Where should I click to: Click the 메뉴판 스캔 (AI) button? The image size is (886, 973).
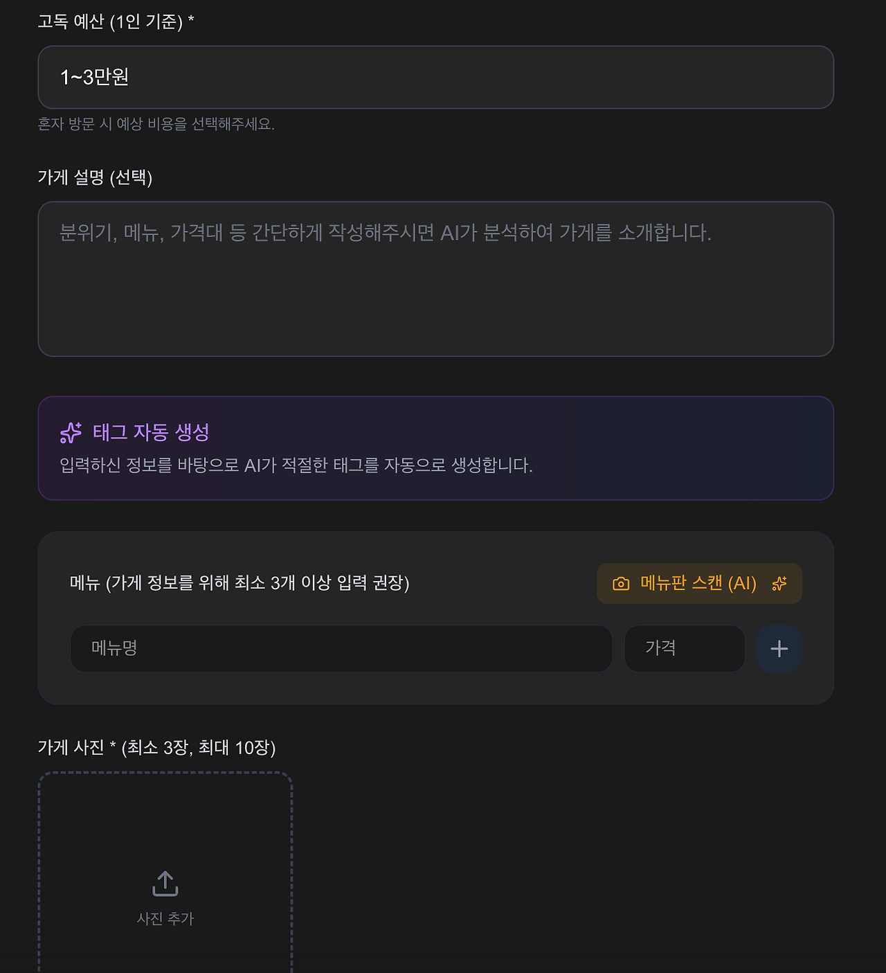point(699,584)
